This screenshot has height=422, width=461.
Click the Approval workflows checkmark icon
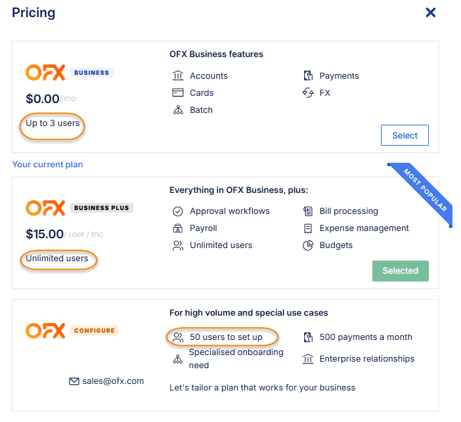click(x=177, y=211)
